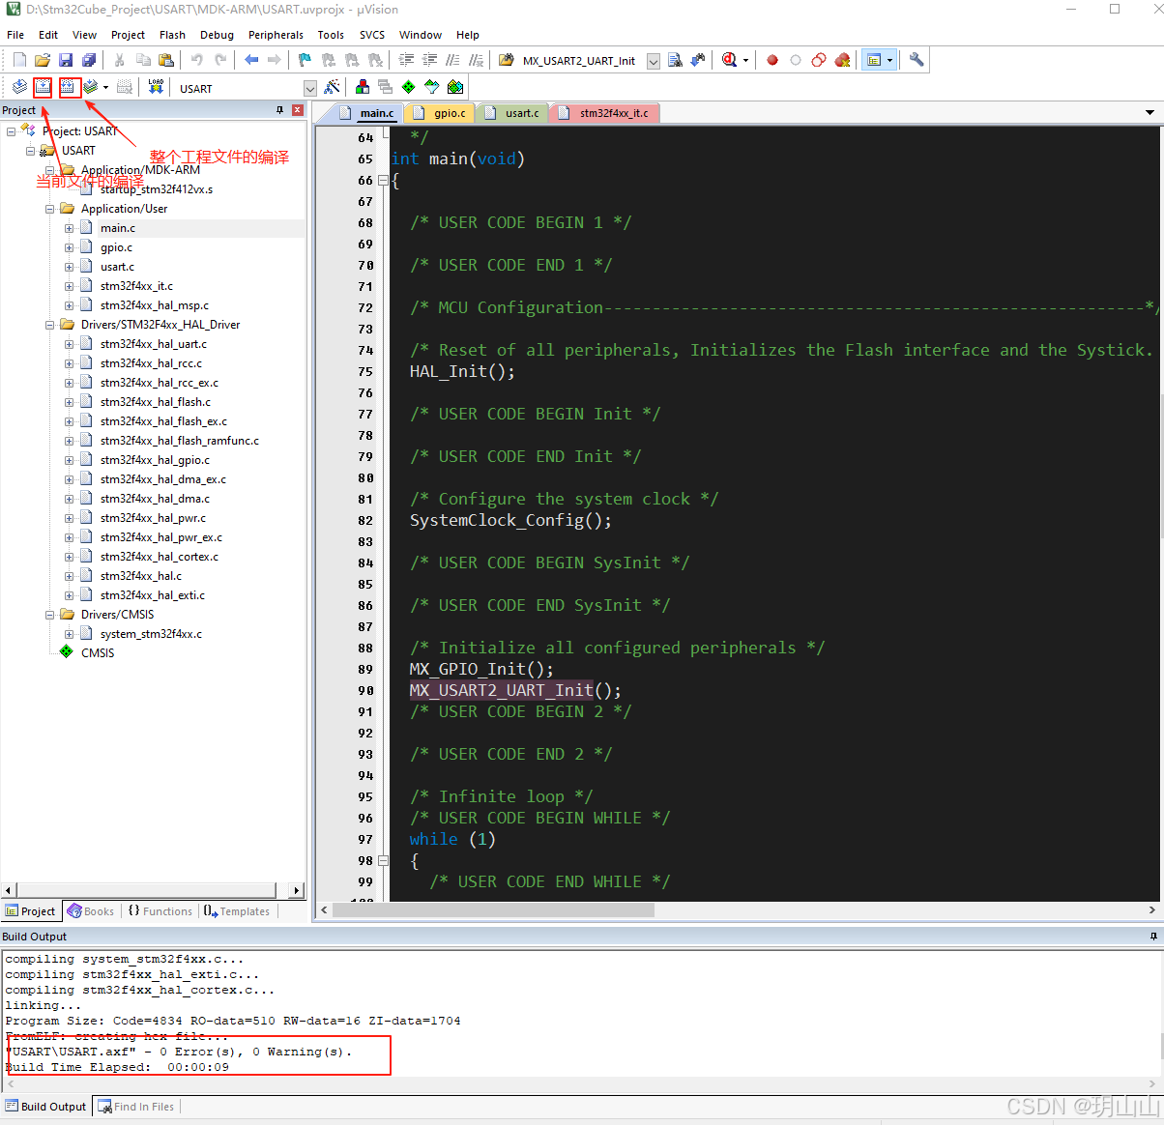Click the Open file folder icon

[x=43, y=60]
